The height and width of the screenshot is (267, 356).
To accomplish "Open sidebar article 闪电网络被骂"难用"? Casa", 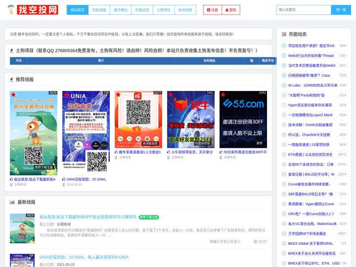I will click(309, 75).
